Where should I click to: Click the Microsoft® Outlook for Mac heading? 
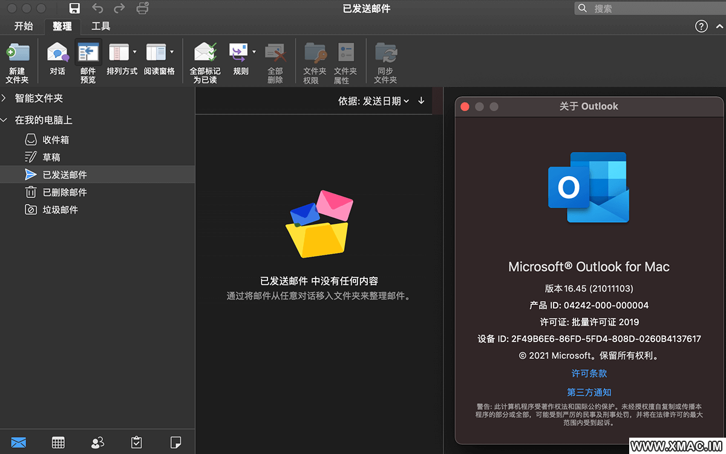click(x=589, y=267)
